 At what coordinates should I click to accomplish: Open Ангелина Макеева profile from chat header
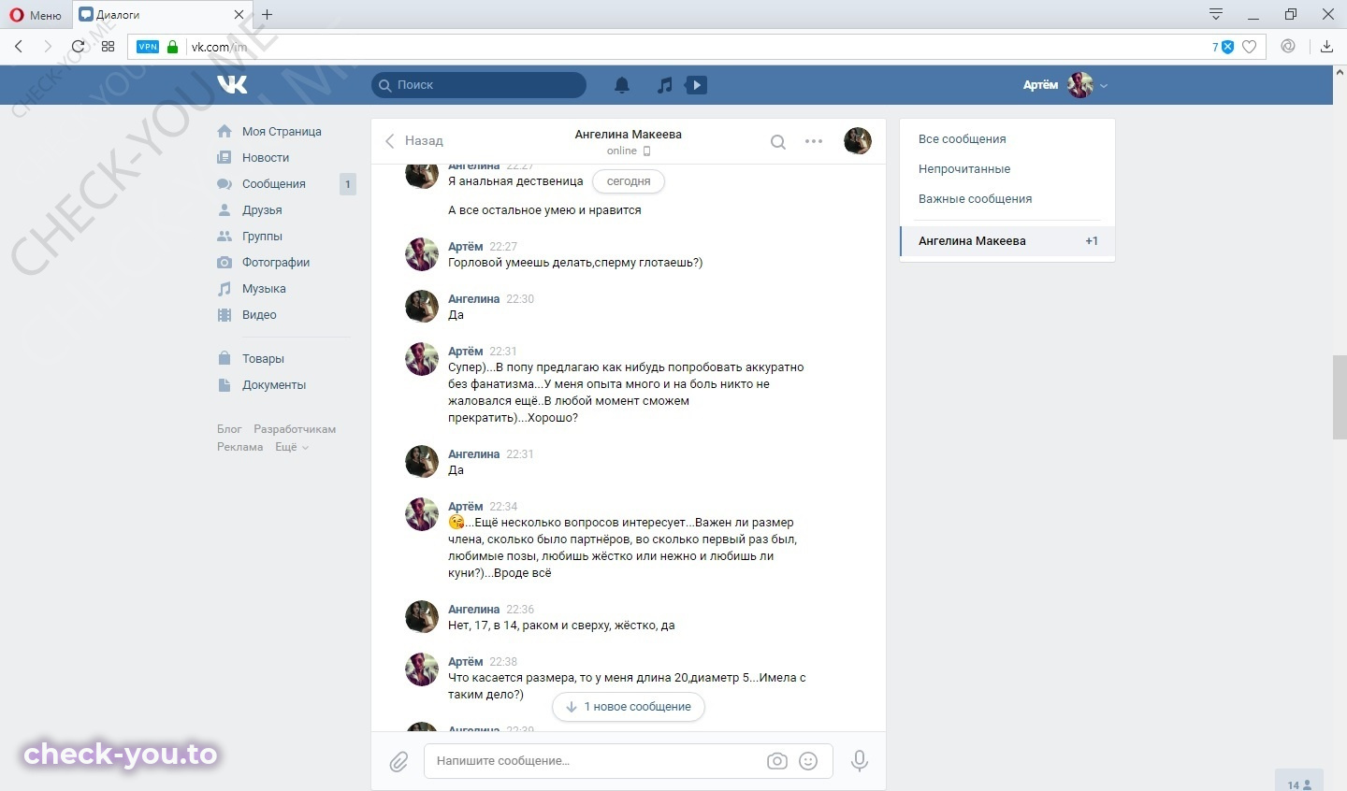point(628,135)
